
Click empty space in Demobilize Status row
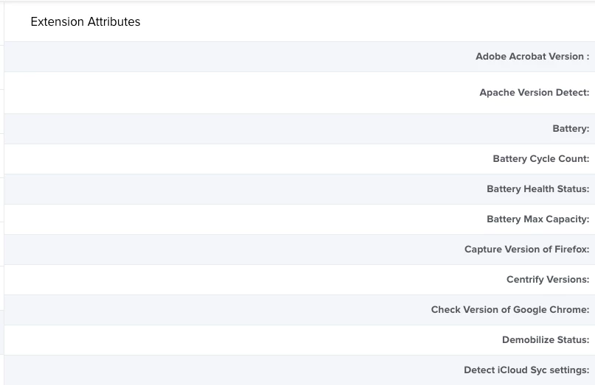(x=228, y=340)
